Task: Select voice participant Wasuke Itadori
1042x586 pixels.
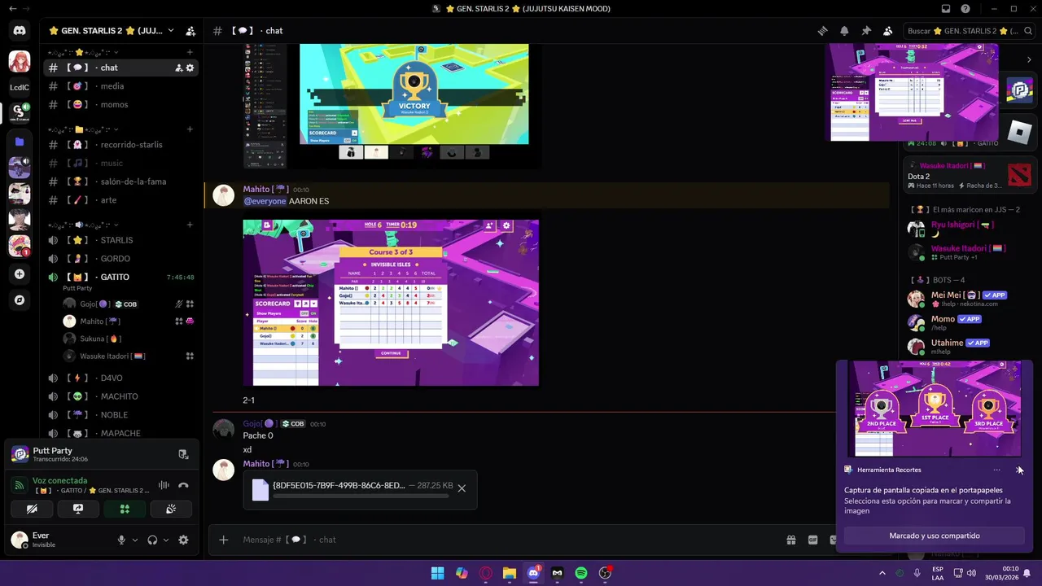Action: pyautogui.click(x=129, y=356)
